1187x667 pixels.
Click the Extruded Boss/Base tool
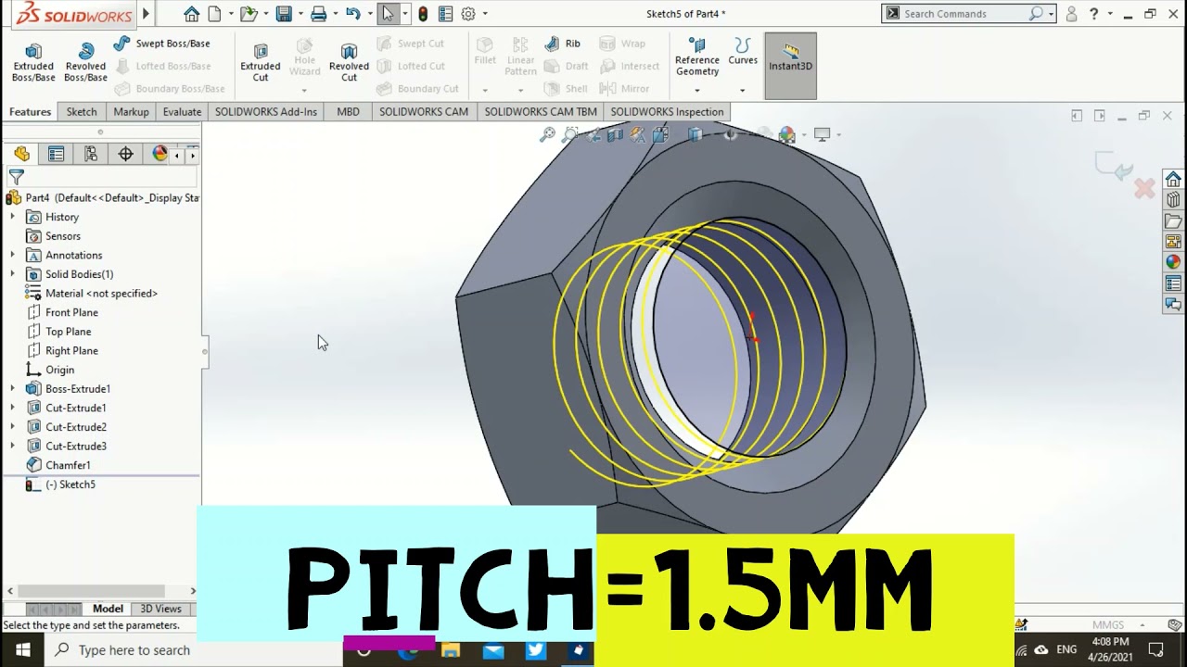[33, 62]
